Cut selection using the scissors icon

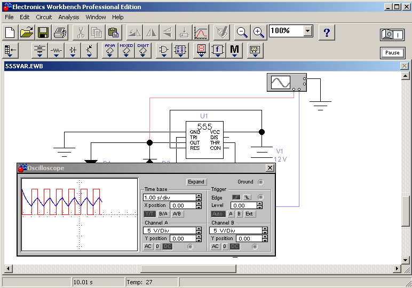[81, 33]
